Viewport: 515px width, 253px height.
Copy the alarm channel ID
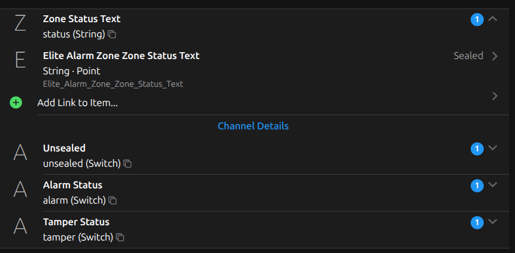point(113,201)
